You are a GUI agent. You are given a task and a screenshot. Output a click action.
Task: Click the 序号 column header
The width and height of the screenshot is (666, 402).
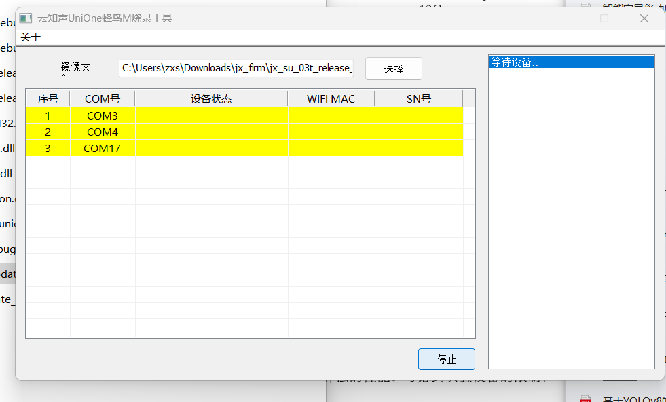(48, 98)
